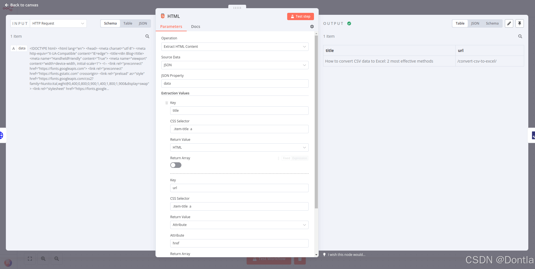Select output Table view

tap(460, 23)
